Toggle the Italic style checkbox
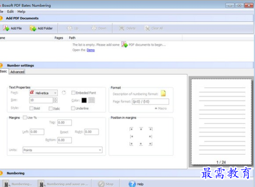 pos(51,108)
